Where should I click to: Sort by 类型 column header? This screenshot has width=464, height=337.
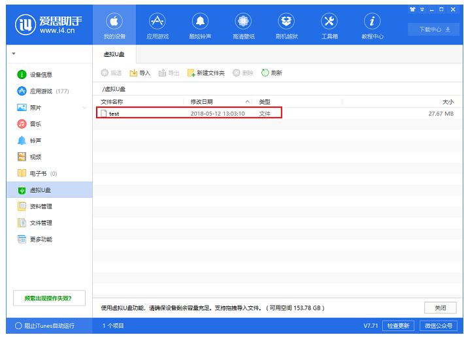point(265,102)
